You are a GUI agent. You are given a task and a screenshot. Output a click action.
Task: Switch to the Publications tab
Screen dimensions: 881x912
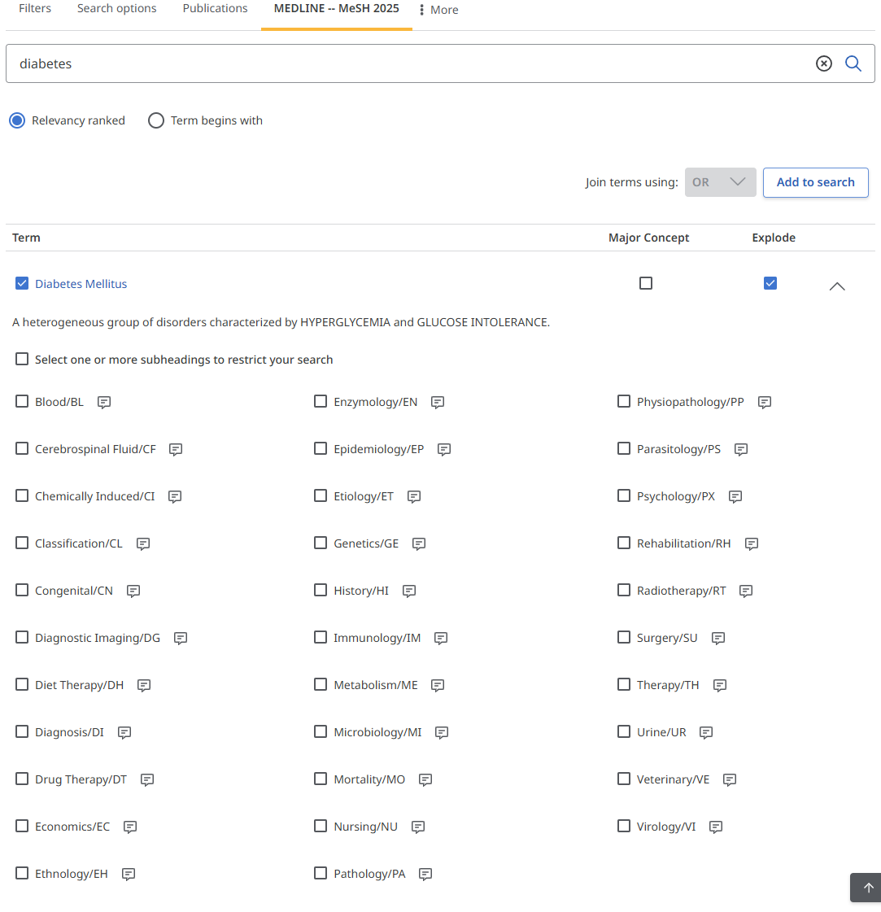point(215,9)
